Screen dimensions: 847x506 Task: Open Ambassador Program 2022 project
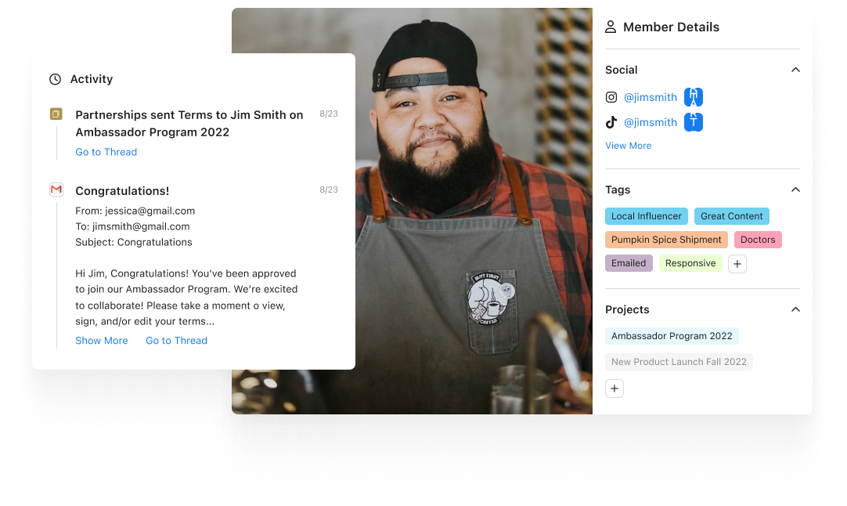point(672,336)
